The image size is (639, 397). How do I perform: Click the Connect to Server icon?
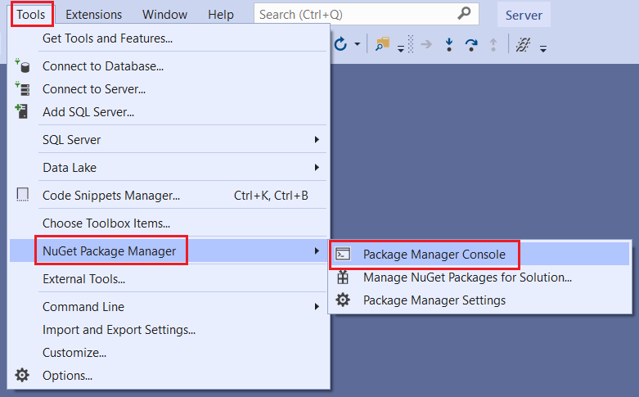coord(23,89)
